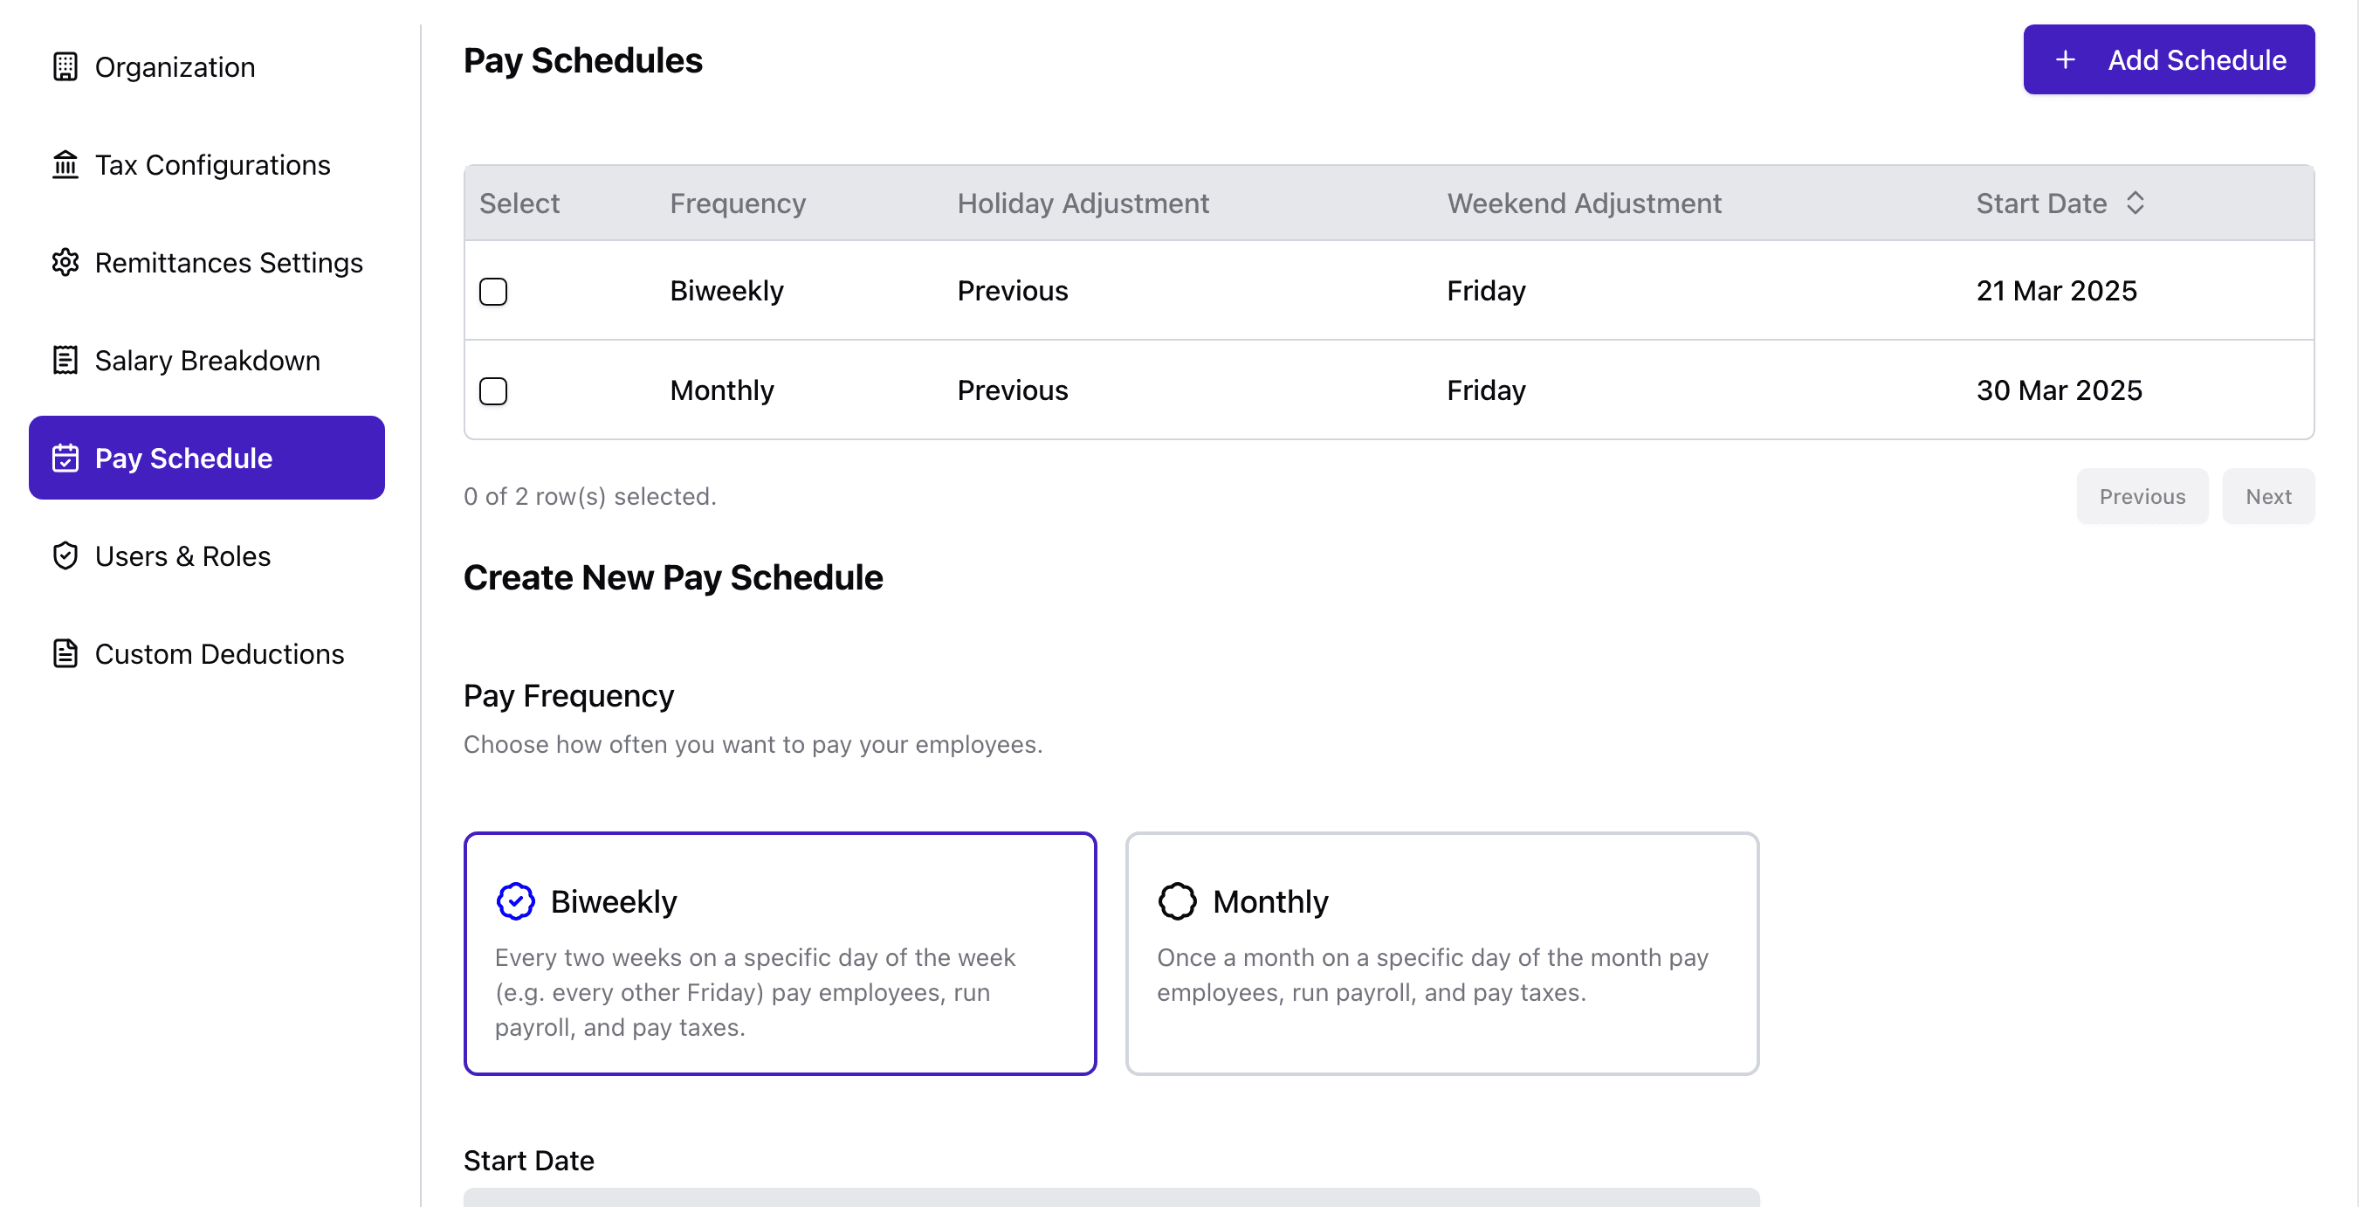Image resolution: width=2359 pixels, height=1207 pixels.
Task: Check the Biweekly row checkbox
Action: click(x=492, y=291)
